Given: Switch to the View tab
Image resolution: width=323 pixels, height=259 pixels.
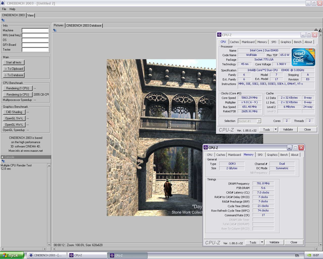Looking at the screenshot, I should 31,15.
